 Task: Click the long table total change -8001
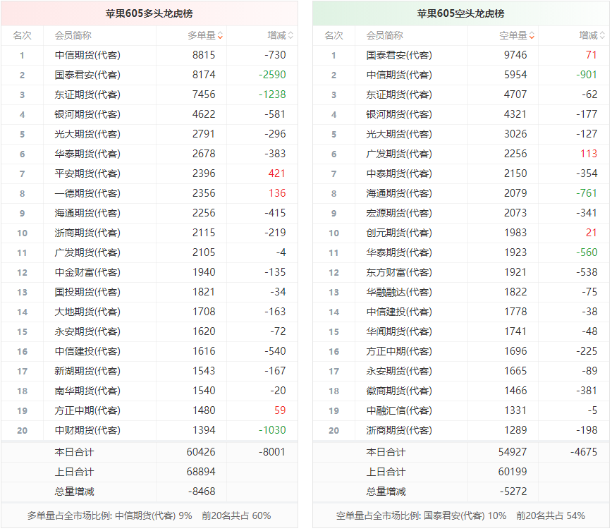click(x=272, y=452)
